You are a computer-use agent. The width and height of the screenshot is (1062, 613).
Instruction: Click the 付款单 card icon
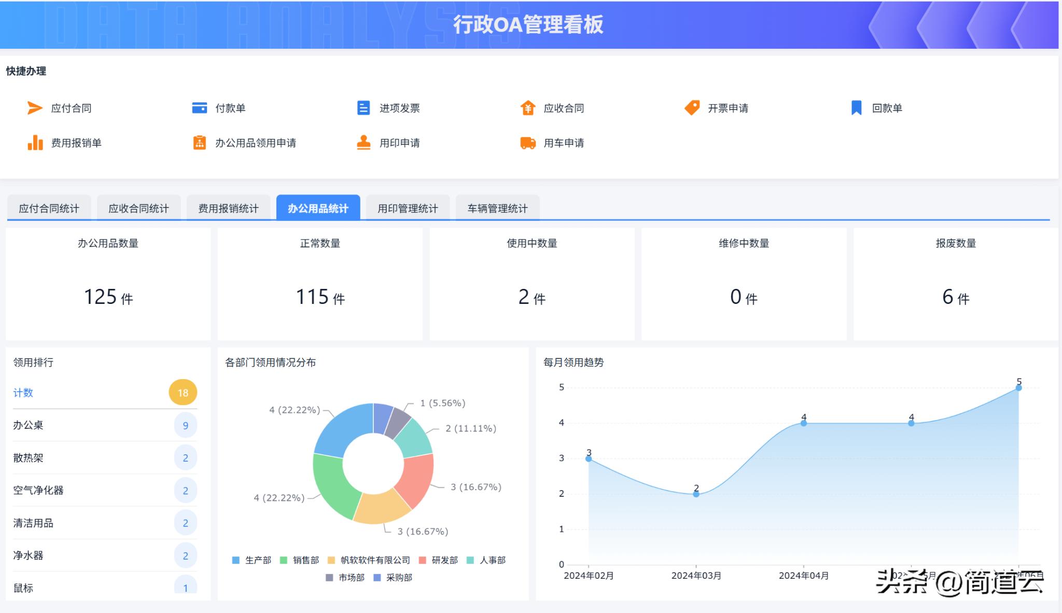200,108
